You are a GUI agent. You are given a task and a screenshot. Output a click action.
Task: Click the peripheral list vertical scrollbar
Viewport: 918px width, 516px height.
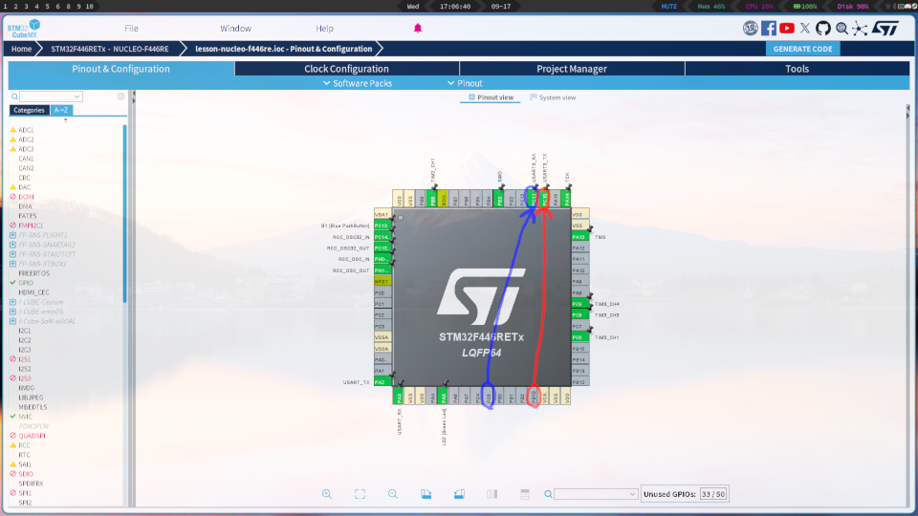(124, 213)
